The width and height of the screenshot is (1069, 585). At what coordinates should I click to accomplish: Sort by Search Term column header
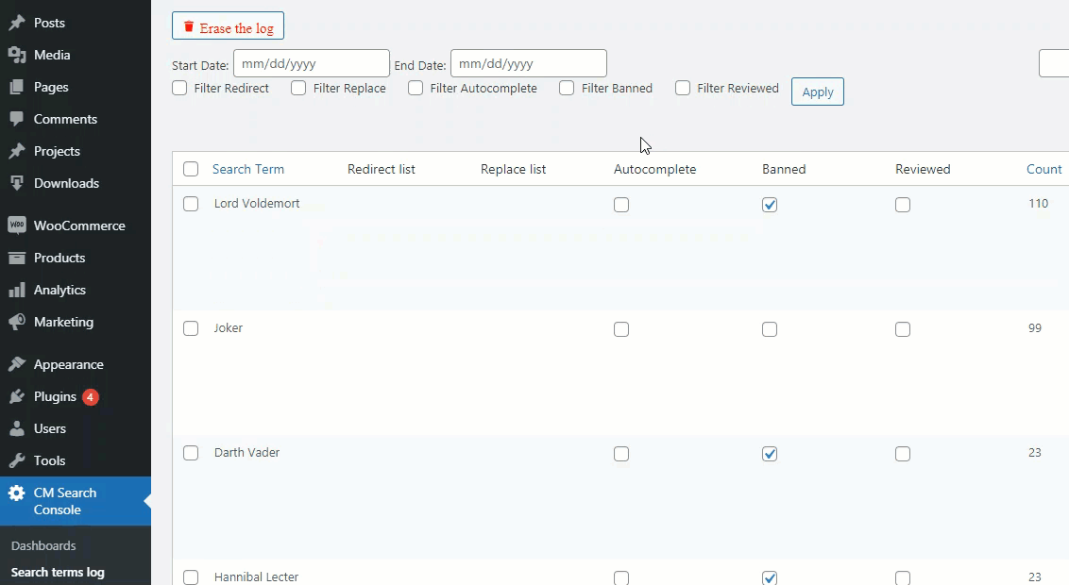pos(248,169)
